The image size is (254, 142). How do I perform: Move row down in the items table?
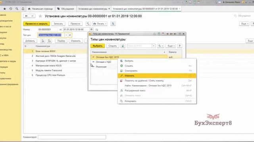coord(49,41)
